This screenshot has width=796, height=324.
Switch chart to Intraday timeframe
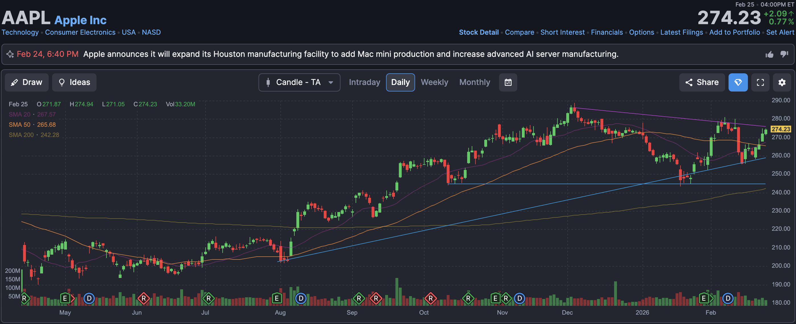[364, 82]
